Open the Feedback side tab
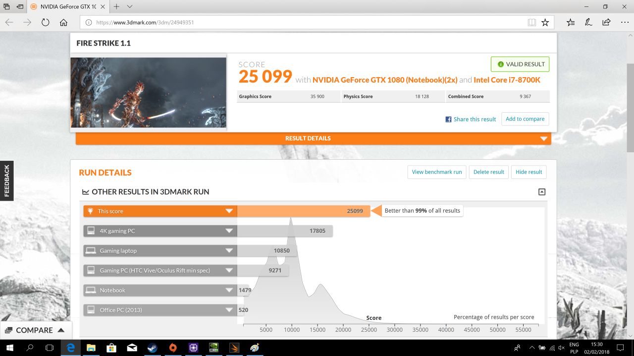The width and height of the screenshot is (634, 356). click(6, 181)
